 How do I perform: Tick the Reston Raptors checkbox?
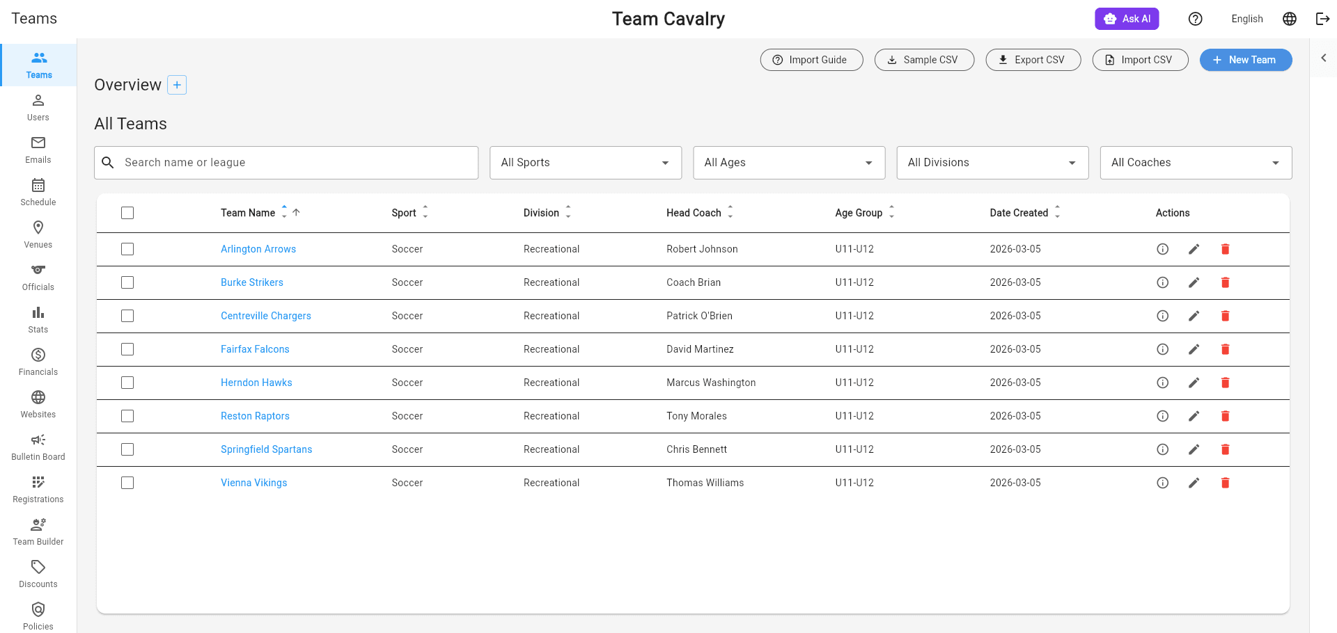click(x=127, y=416)
